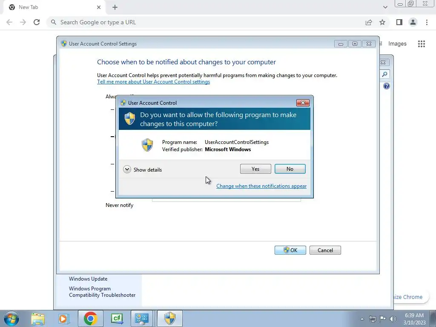436x327 pixels.
Task: Open network status tray icon
Action: [x=372, y=319]
